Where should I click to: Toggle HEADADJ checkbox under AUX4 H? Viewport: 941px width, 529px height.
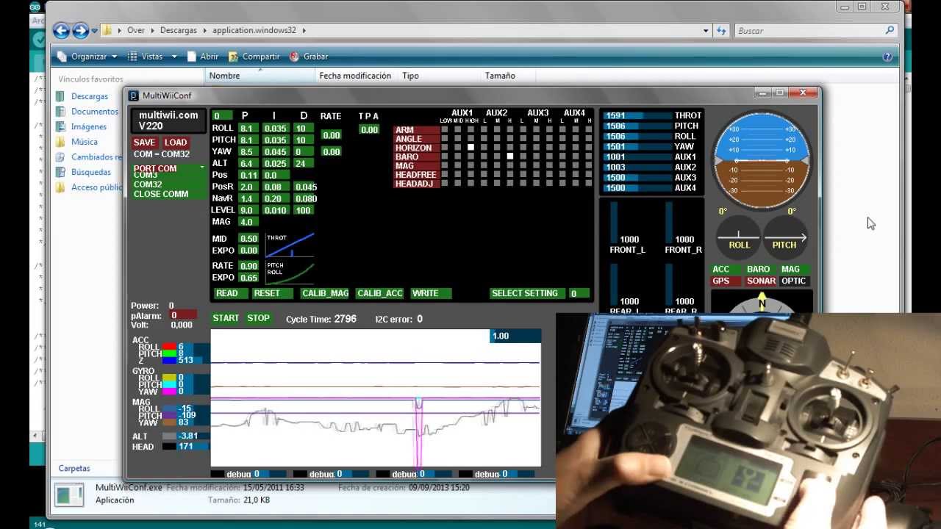click(x=589, y=184)
